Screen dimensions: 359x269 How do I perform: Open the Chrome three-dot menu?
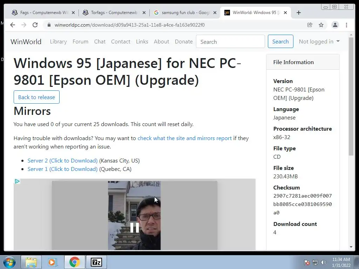[346, 25]
